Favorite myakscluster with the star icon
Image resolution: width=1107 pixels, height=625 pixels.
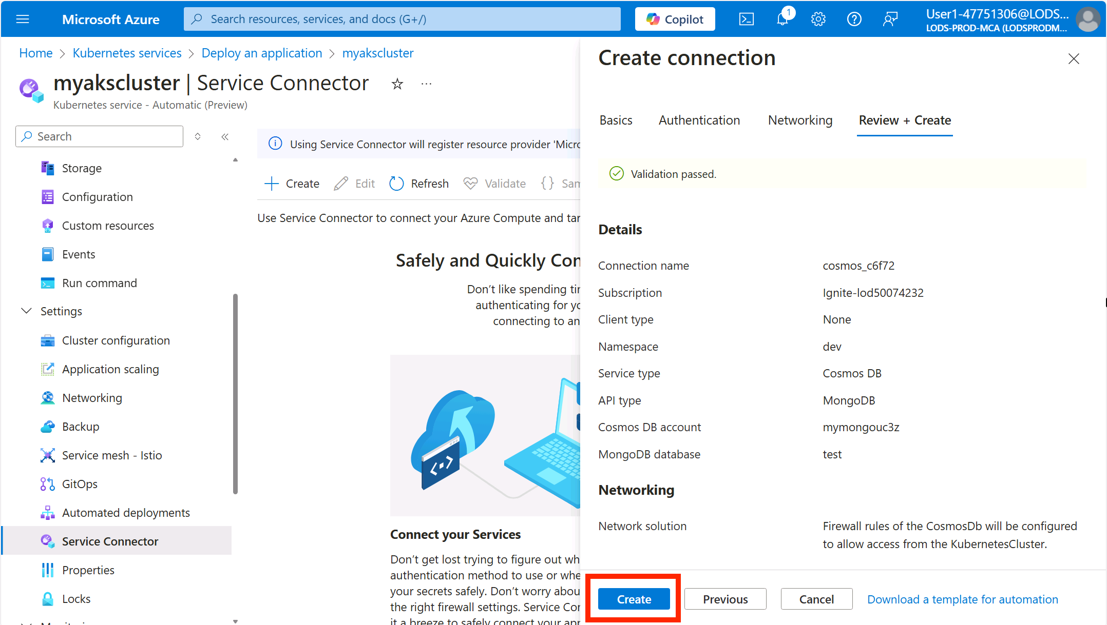coord(397,84)
